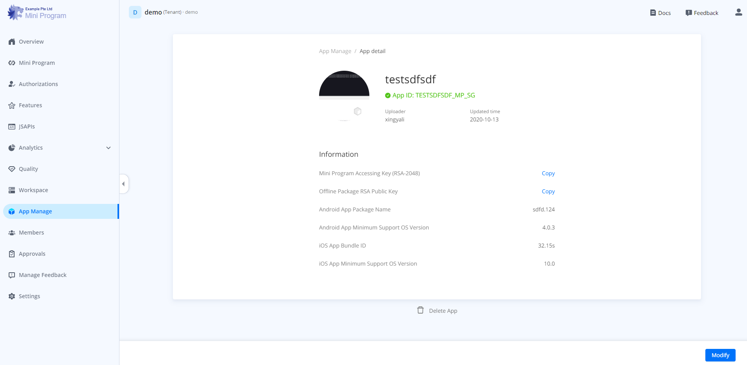Click the Delete App link text

(x=443, y=311)
